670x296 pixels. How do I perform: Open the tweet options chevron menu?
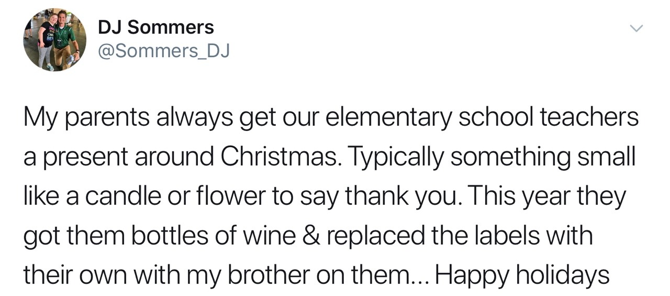(635, 28)
